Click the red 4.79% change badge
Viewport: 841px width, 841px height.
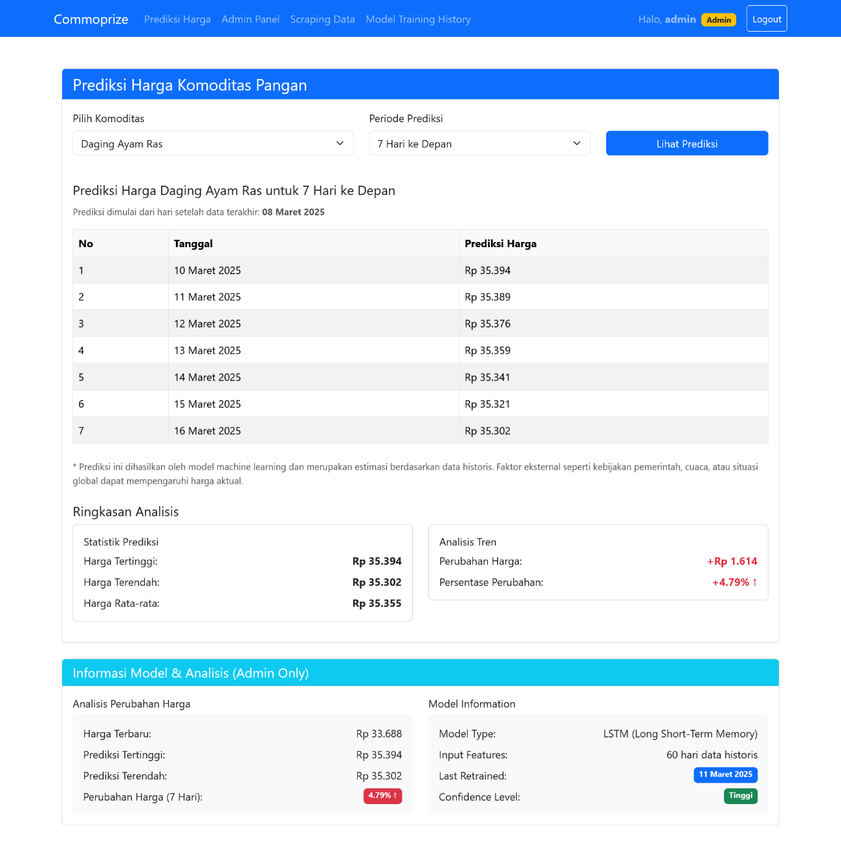pos(382,796)
